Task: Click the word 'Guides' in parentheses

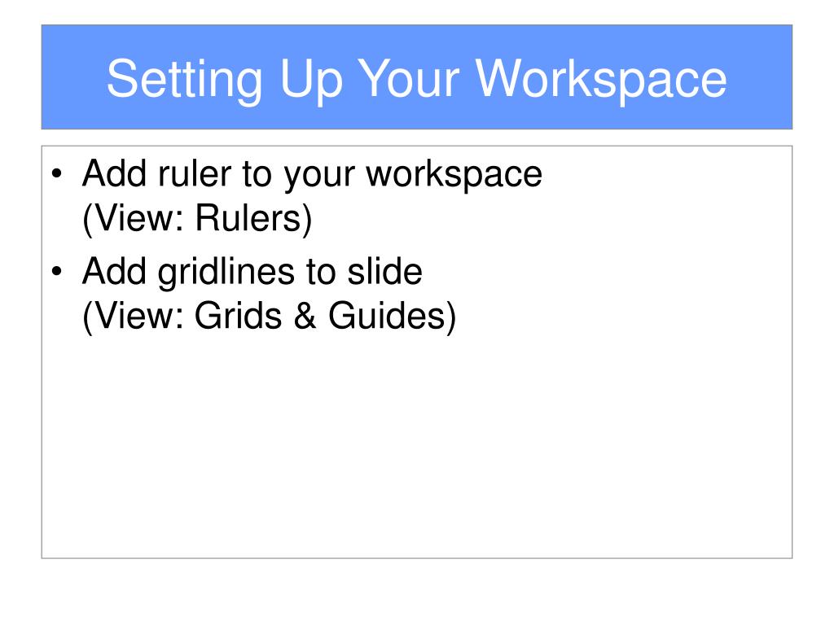Action: tap(387, 316)
